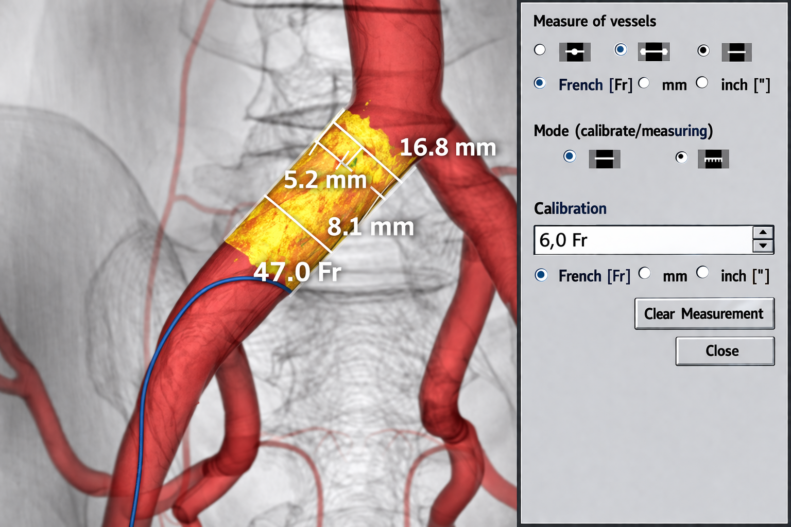Screen dimensions: 791x527
Task: Click the measuring mode ruler icon
Action: point(713,159)
